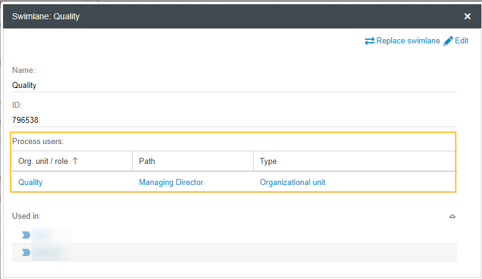Click the Edit pencil icon
482x279 pixels.
point(448,41)
